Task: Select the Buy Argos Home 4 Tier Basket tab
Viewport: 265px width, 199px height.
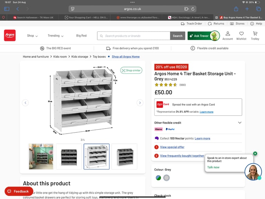Action: (x=241, y=17)
